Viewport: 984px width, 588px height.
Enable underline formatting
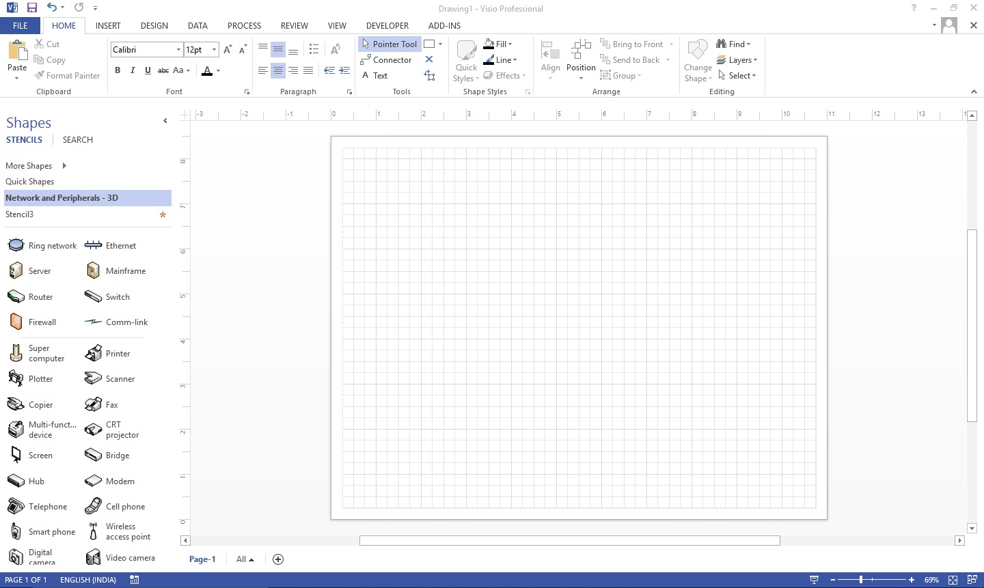point(148,70)
